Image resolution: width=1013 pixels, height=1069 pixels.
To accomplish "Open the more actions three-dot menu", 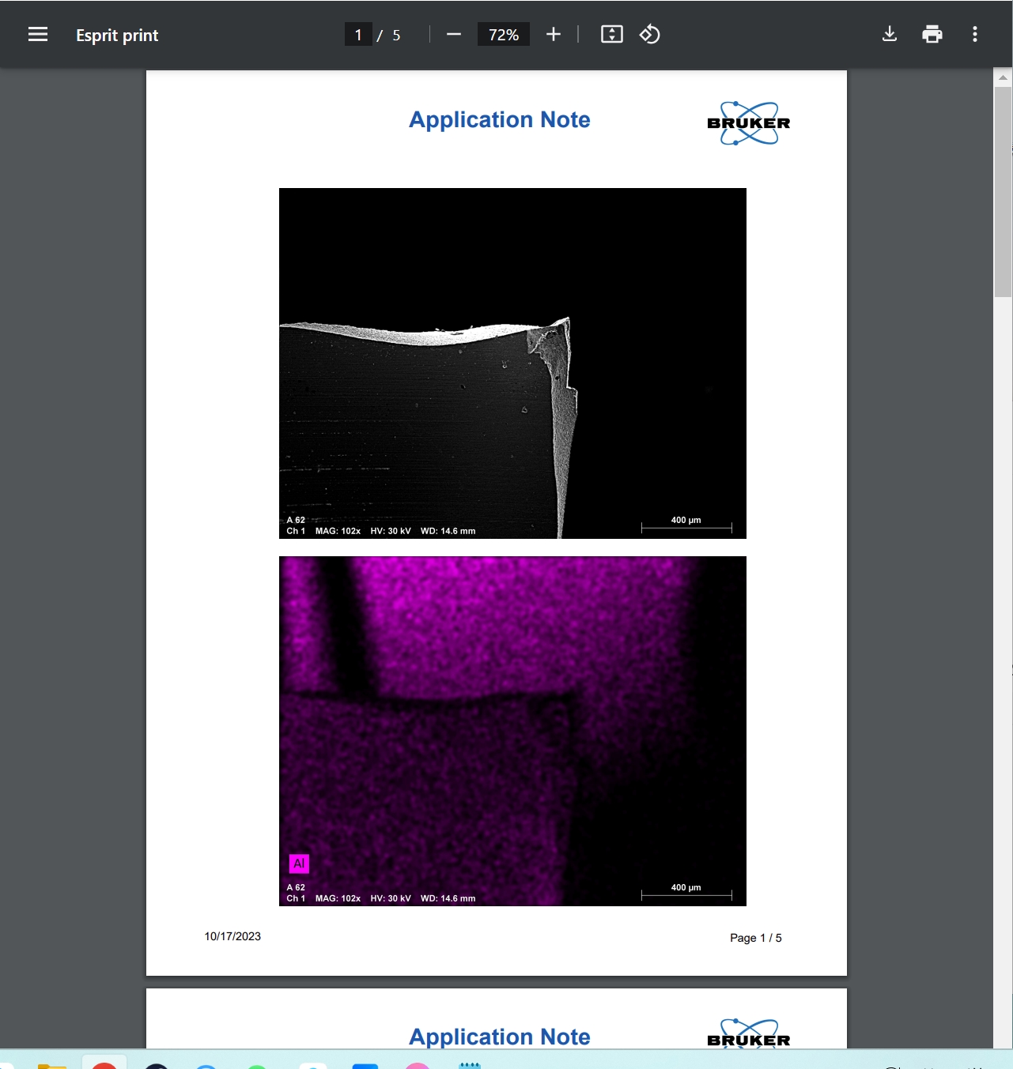I will tap(975, 35).
